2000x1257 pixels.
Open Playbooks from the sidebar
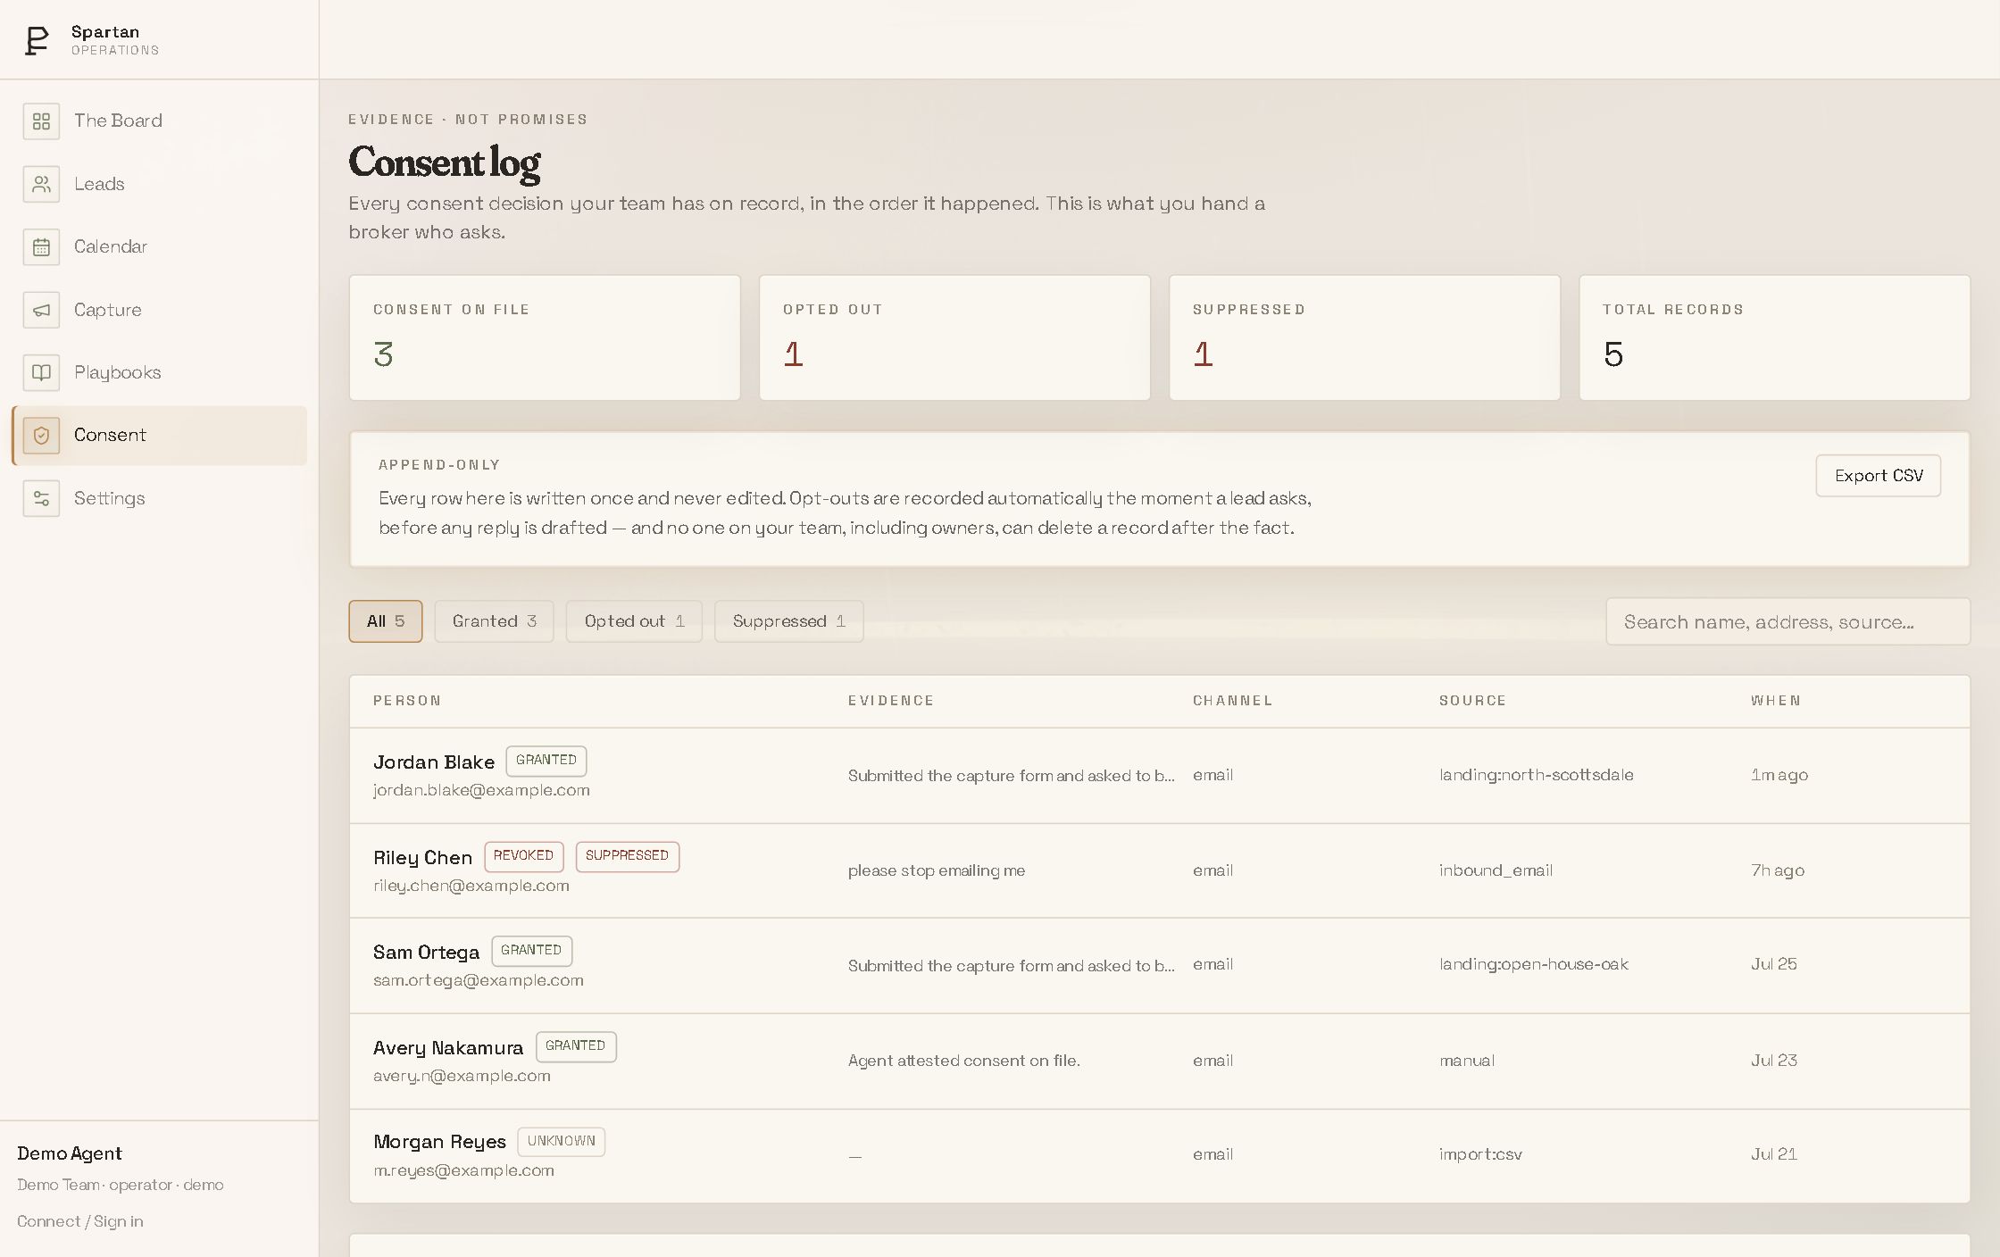pyautogui.click(x=159, y=372)
